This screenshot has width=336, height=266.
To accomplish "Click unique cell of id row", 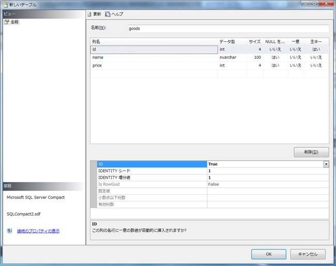I will 296,50.
